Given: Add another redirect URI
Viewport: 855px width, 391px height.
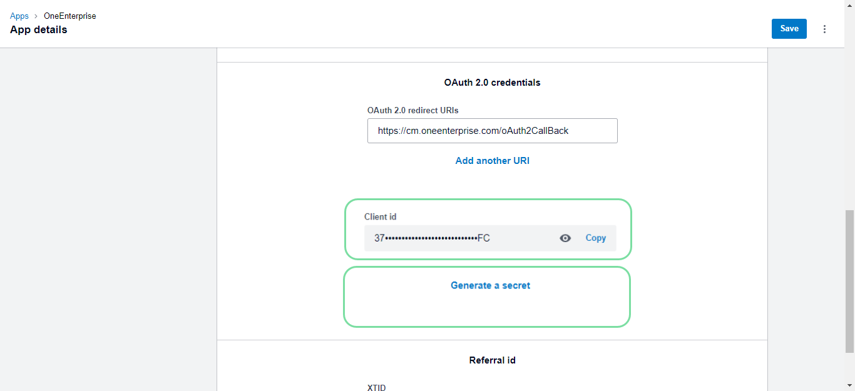Looking at the screenshot, I should point(492,161).
